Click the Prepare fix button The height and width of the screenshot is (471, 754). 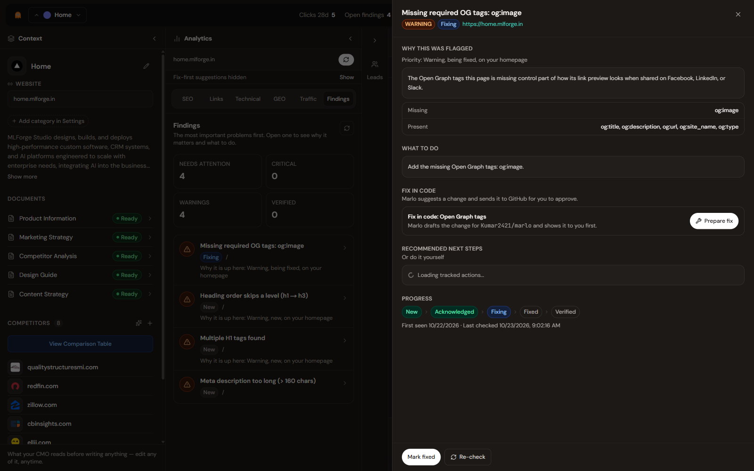point(714,221)
